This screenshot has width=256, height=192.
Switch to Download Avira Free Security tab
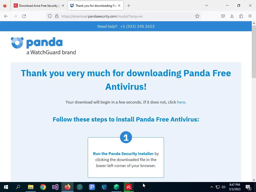click(x=38, y=6)
